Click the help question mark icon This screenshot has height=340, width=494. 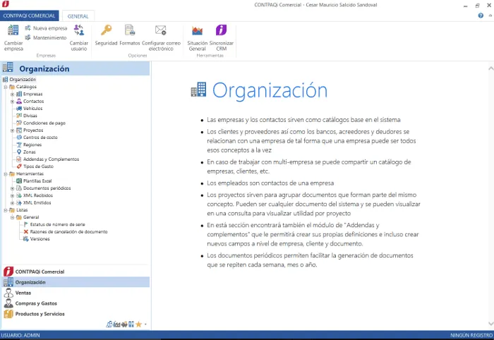481,15
